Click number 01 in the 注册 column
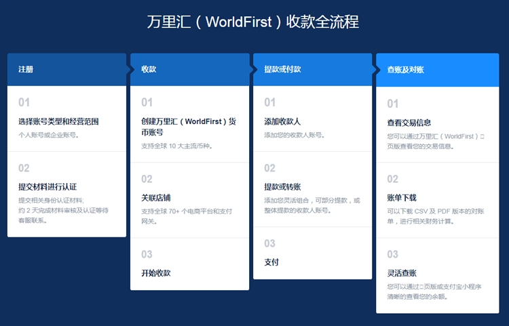The height and width of the screenshot is (326, 509). 24,102
